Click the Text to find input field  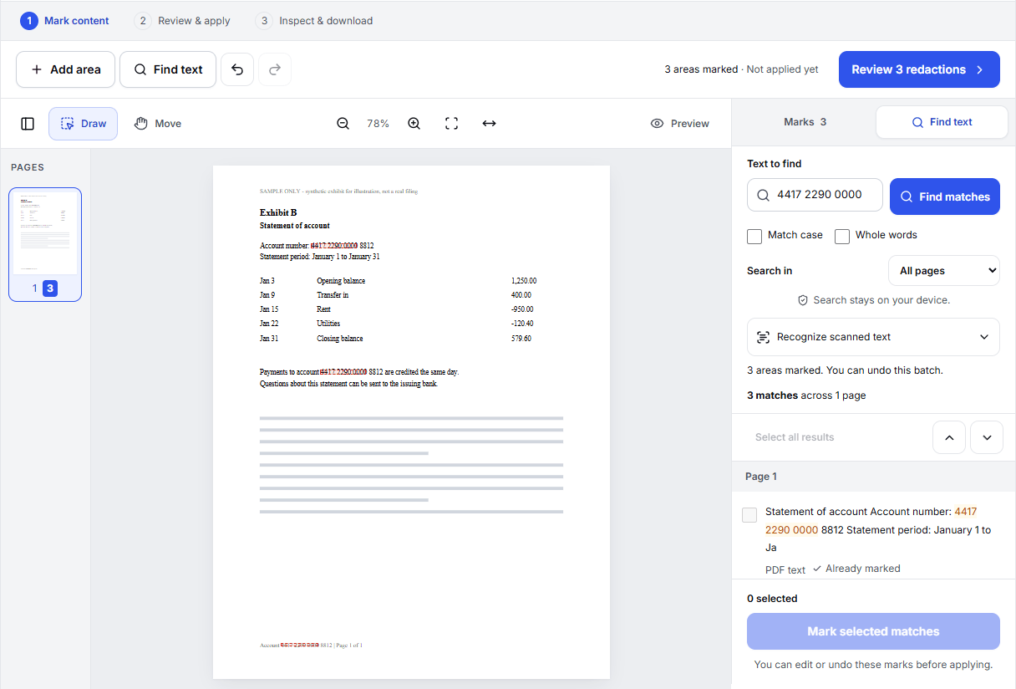click(815, 195)
